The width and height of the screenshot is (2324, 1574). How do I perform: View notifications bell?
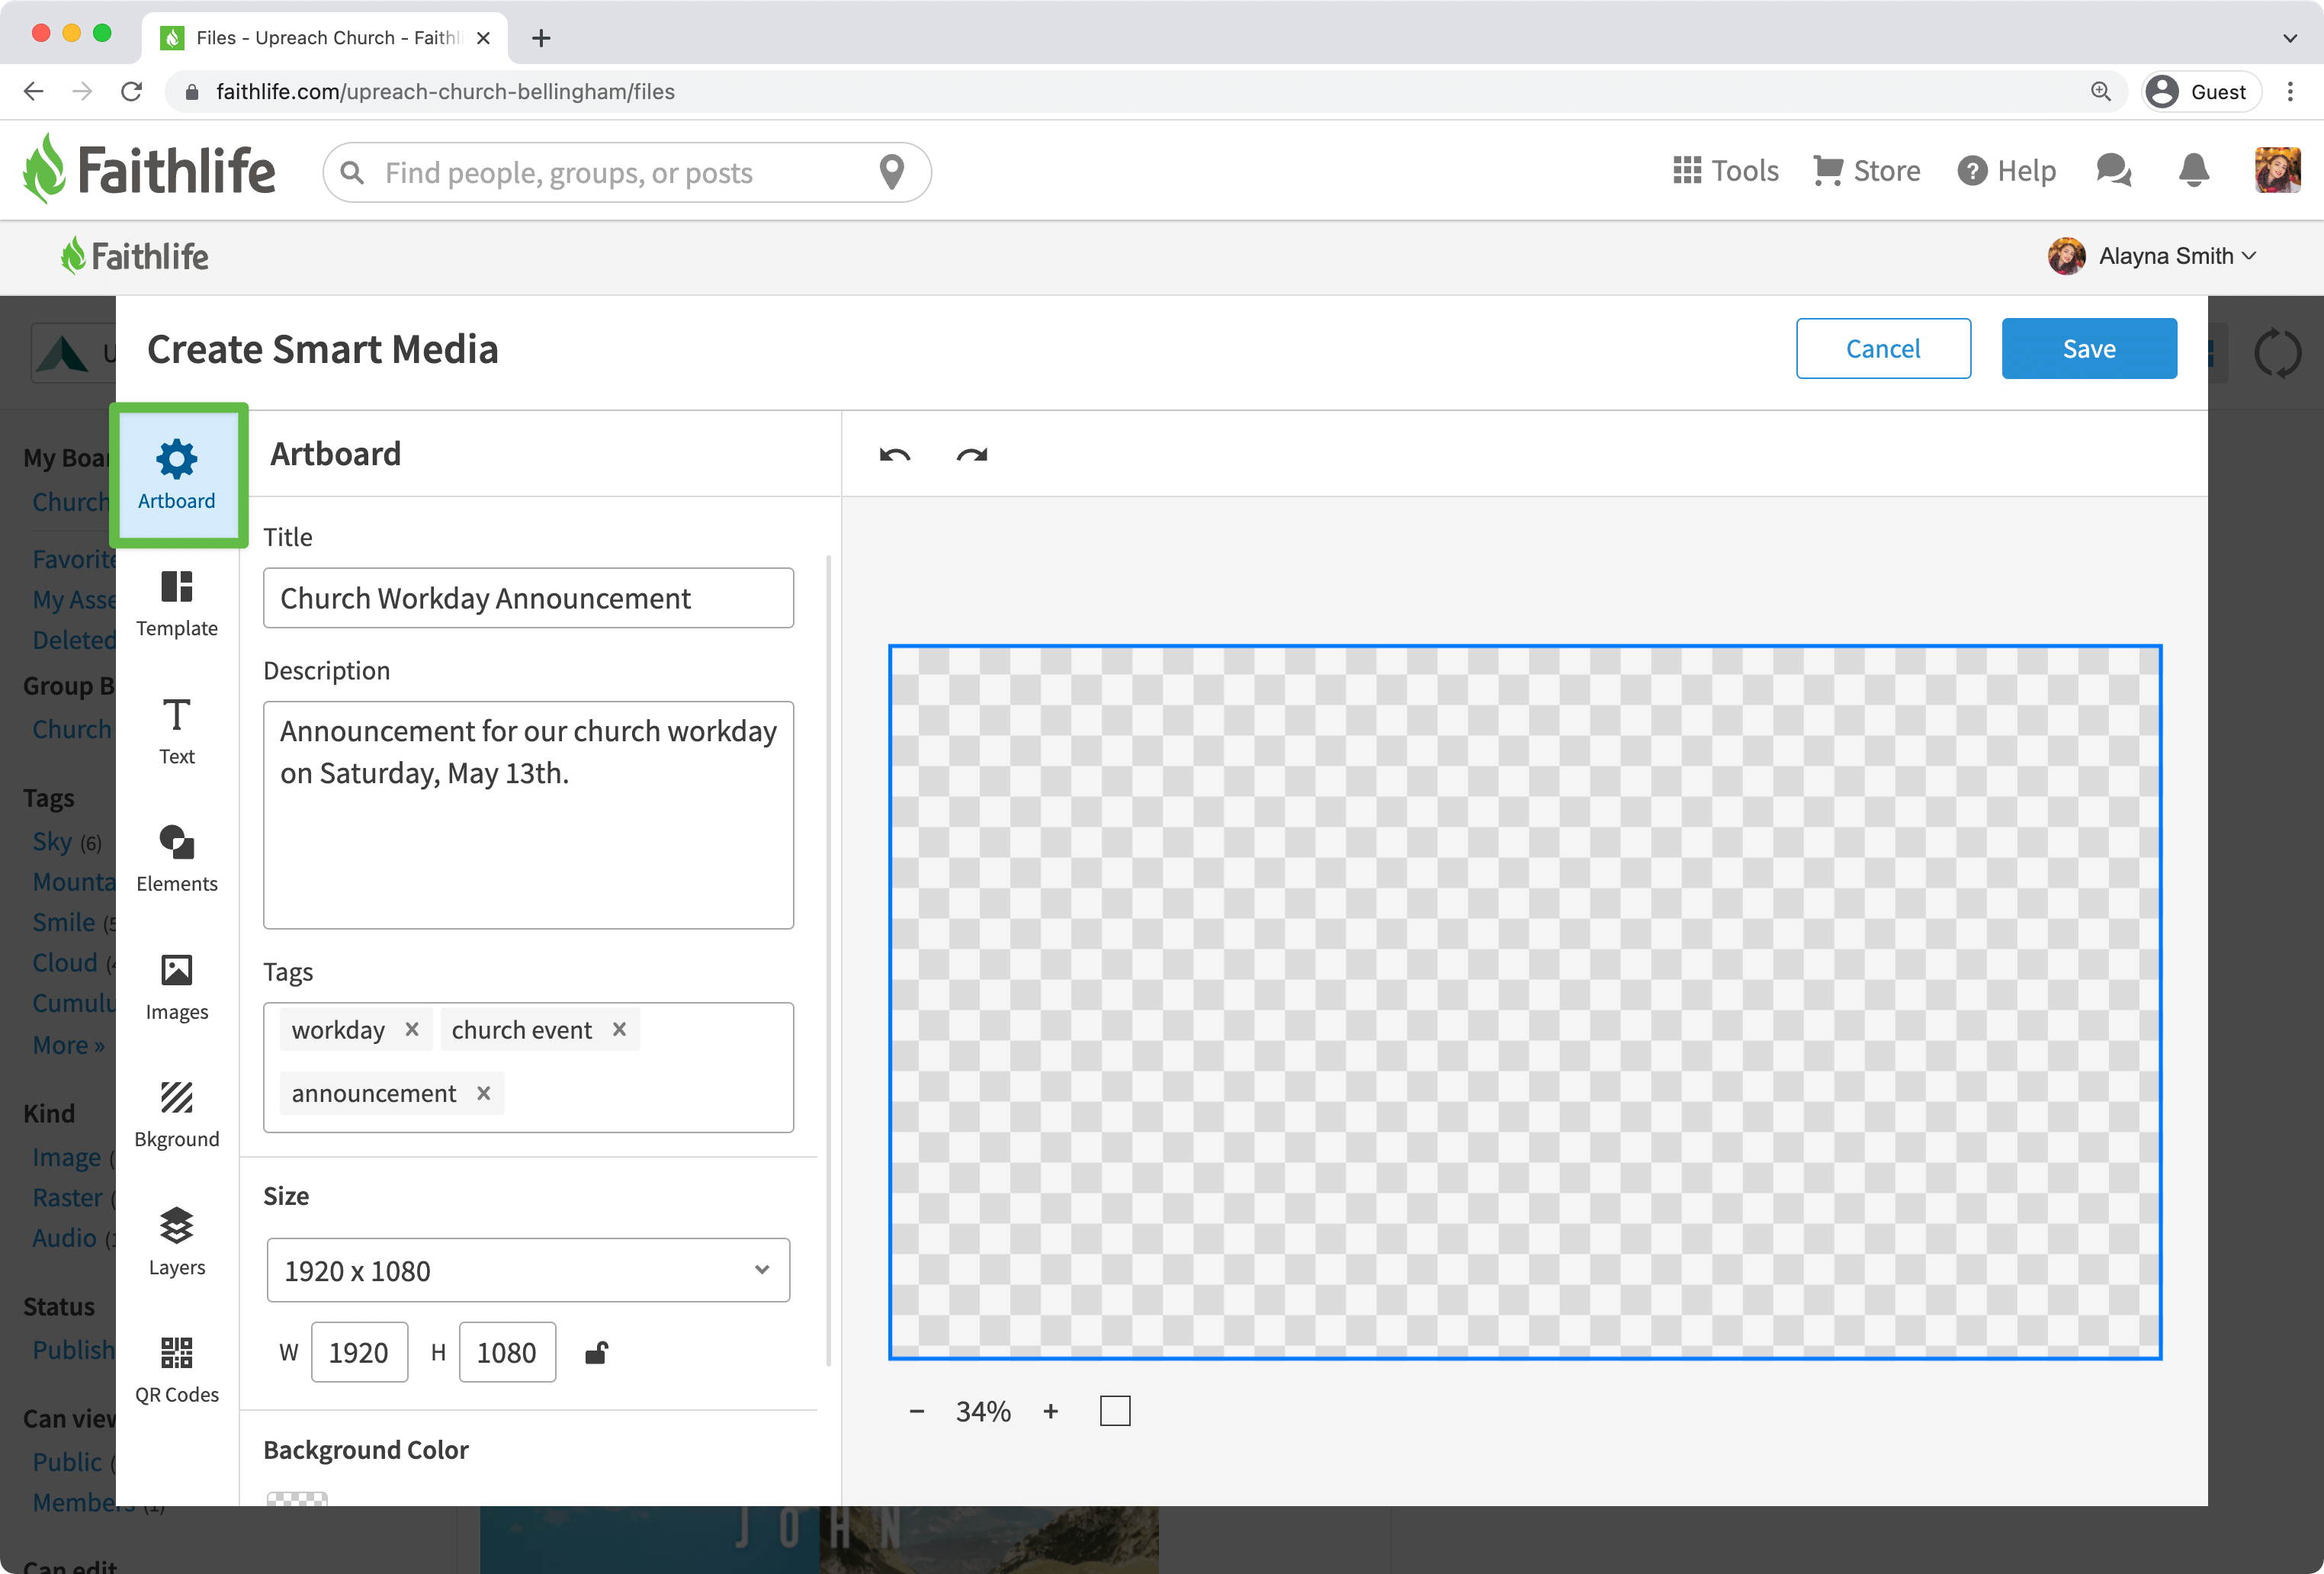click(2193, 171)
